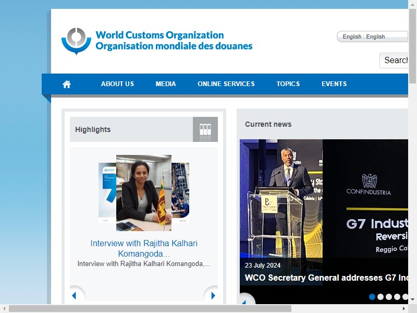Open Interview with Rajitha Kalhari Komangoda link
Image resolution: width=417 pixels, height=313 pixels.
tap(144, 248)
